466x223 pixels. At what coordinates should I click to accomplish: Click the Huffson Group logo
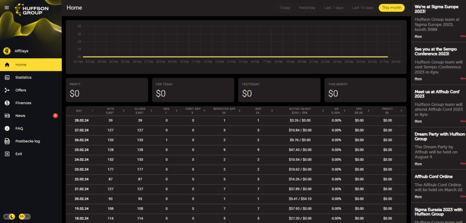coord(31,9)
